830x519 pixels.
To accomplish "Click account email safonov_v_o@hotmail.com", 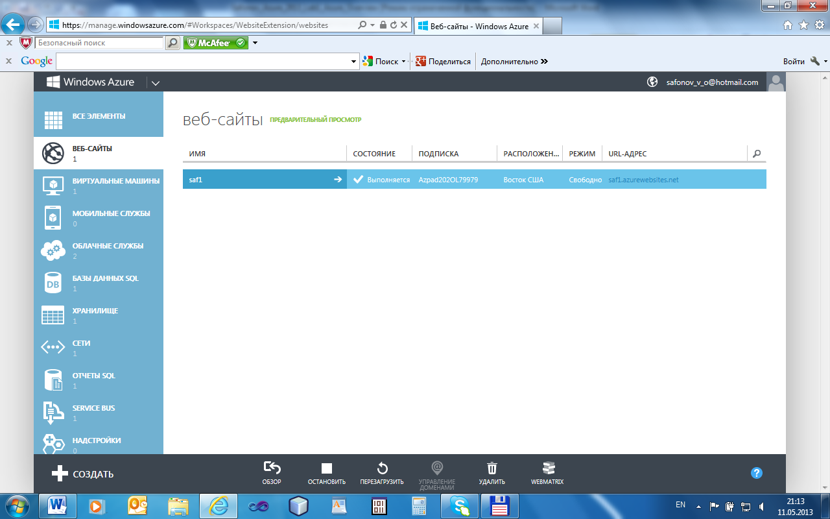I will 712,82.
